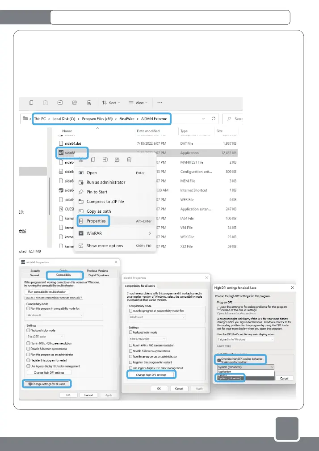This screenshot has height=451, width=319.
Task: Open the three-dots See more toolbar menu
Action: click(x=160, y=103)
